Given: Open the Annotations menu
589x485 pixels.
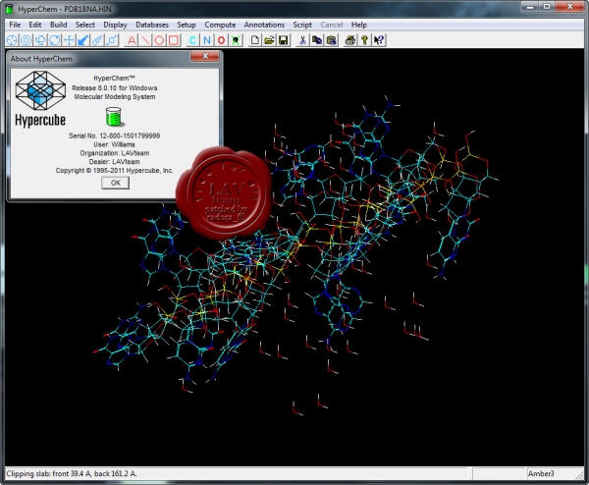Looking at the screenshot, I should point(264,25).
